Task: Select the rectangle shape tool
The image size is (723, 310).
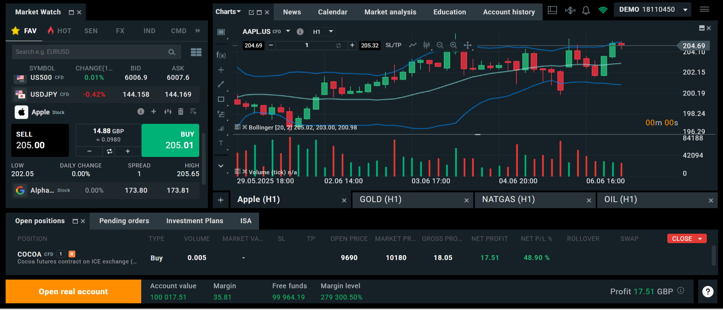Action: tap(221, 99)
